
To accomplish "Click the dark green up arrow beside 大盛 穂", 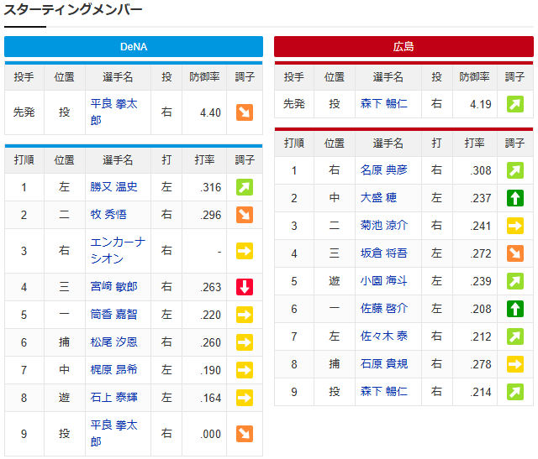I will click(x=515, y=198).
